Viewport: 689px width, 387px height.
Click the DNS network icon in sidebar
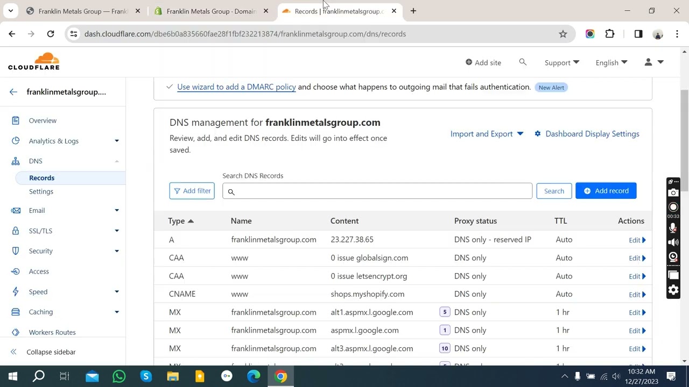(x=16, y=161)
